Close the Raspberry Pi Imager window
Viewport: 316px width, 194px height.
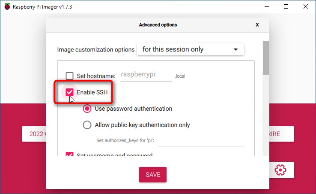[x=306, y=7]
